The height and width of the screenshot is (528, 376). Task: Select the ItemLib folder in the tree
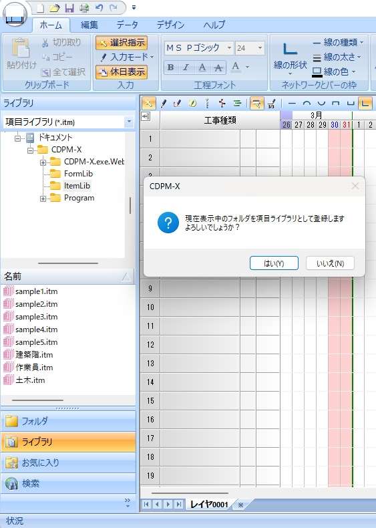tap(77, 186)
